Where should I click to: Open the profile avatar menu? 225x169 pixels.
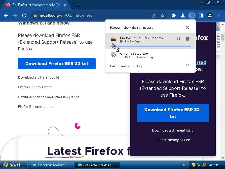pos(210,15)
